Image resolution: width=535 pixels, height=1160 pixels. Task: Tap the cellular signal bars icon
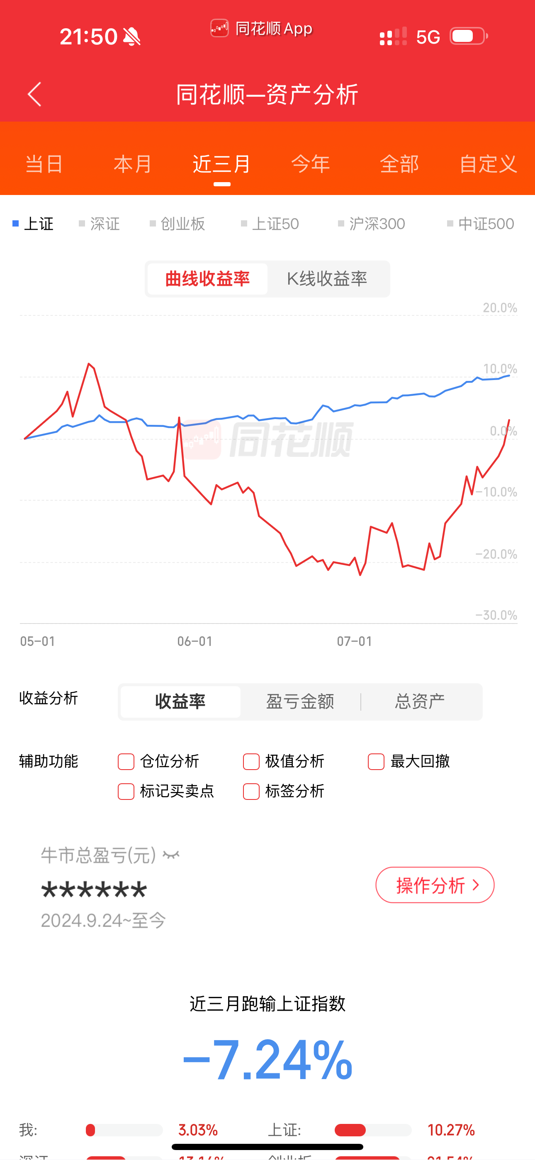tap(393, 37)
